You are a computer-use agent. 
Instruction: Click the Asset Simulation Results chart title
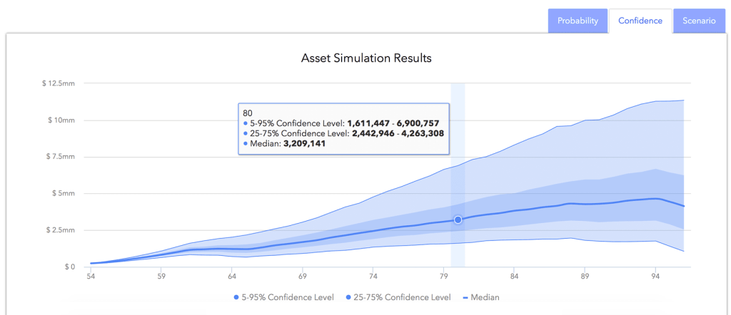366,58
